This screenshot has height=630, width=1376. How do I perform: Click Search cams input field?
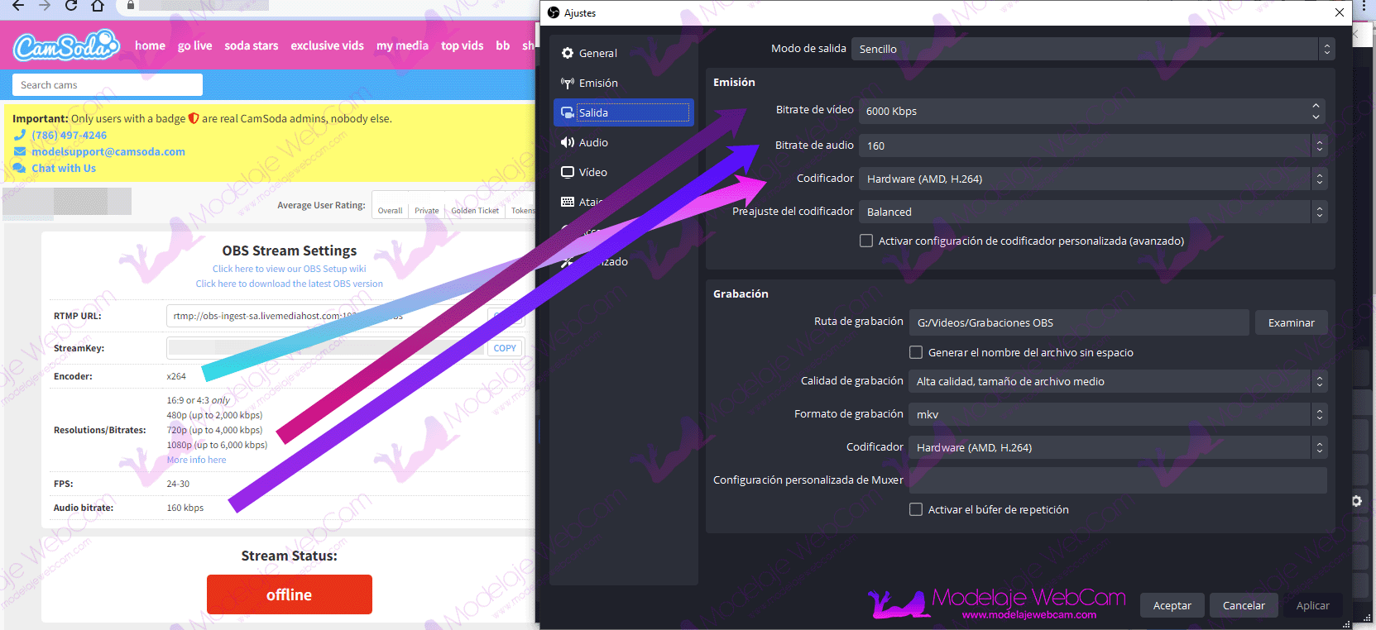[x=108, y=84]
